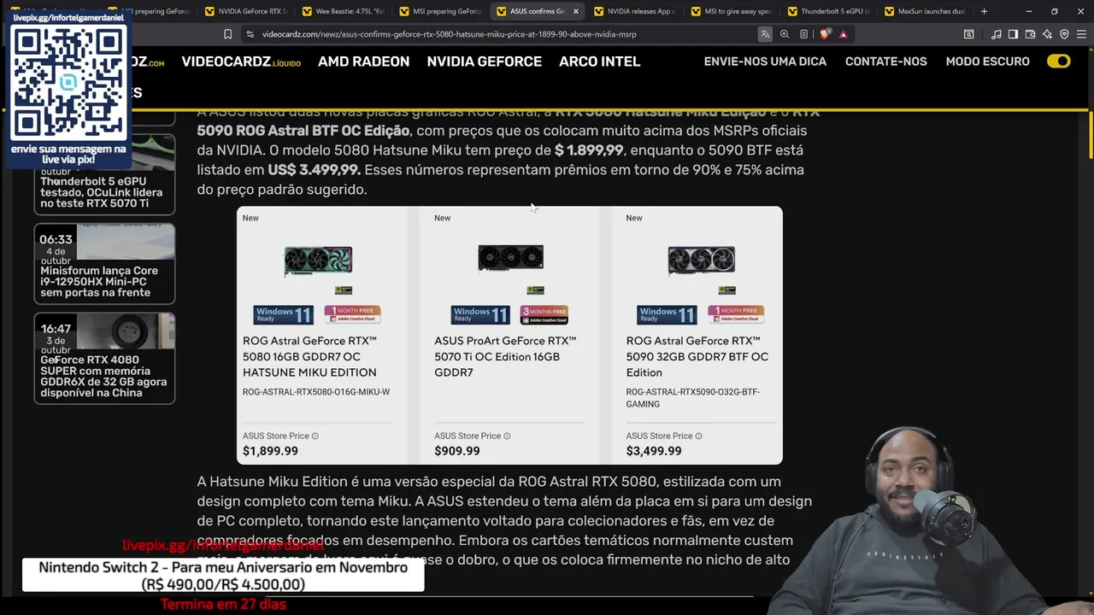
Task: Open reader mode icon in address bar
Action: [803, 34]
